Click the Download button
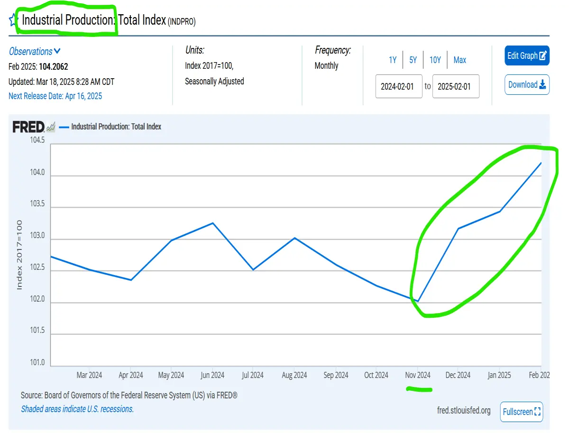 [527, 85]
